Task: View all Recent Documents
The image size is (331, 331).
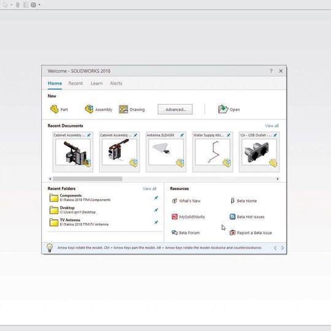Action: pos(272,126)
